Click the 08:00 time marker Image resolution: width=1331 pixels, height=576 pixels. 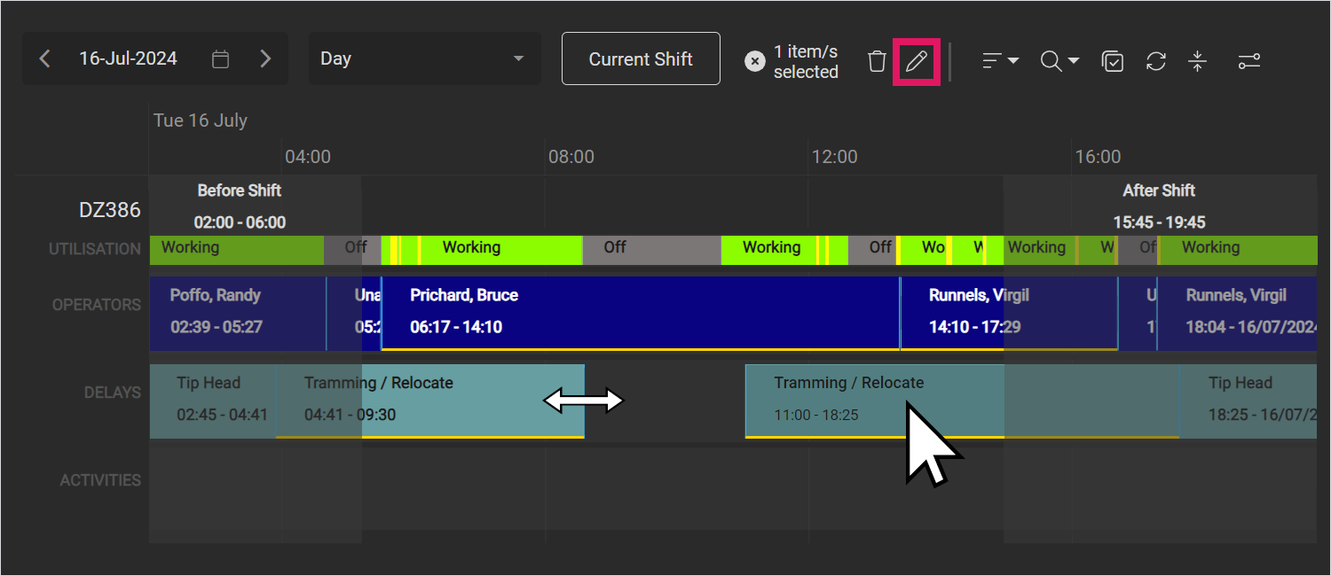click(571, 157)
